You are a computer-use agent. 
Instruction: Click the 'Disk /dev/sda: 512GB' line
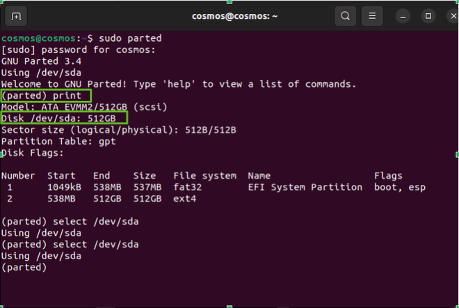tap(58, 119)
